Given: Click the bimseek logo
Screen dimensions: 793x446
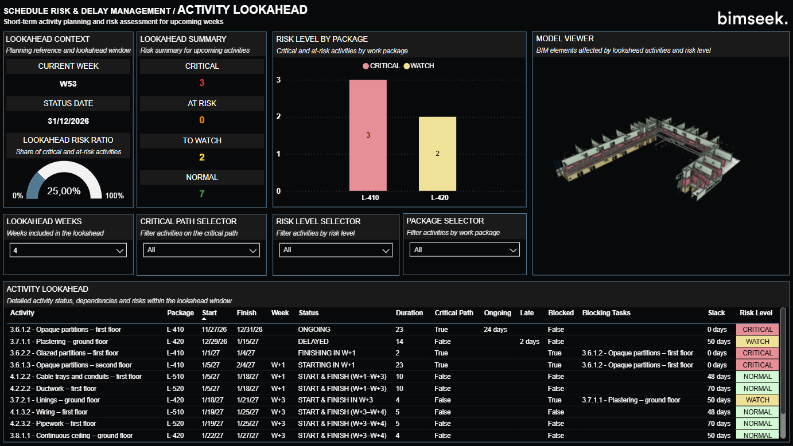Looking at the screenshot, I should point(752,18).
